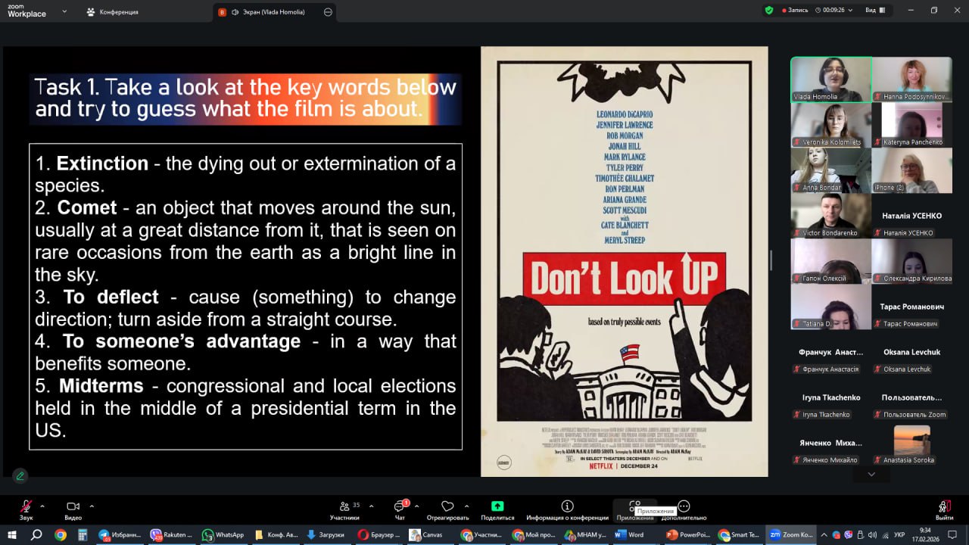Click the green encryption shield icon
The width and height of the screenshot is (969, 545).
[769, 11]
